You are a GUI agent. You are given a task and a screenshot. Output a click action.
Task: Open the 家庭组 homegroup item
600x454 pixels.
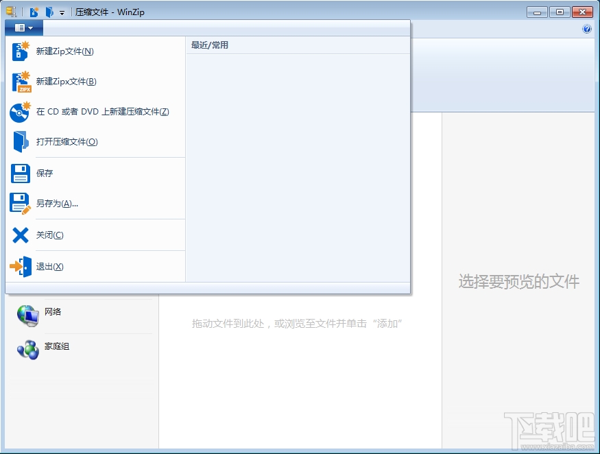click(x=56, y=347)
